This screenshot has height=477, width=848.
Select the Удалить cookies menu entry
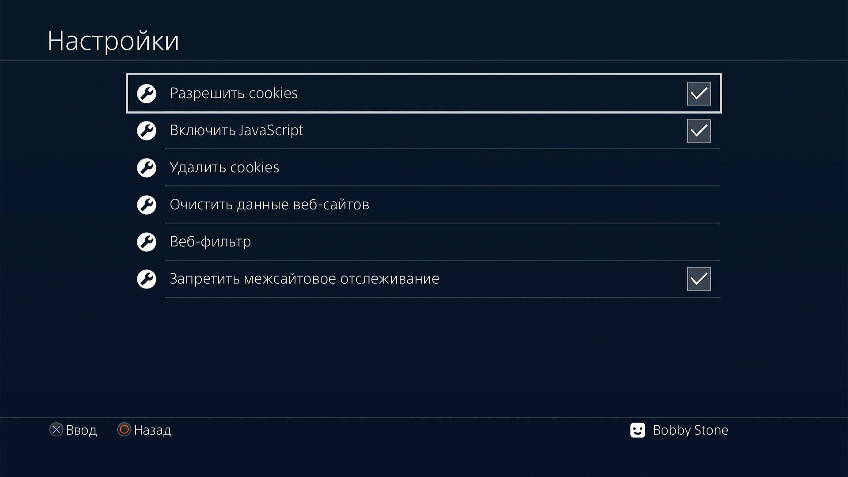coord(224,168)
